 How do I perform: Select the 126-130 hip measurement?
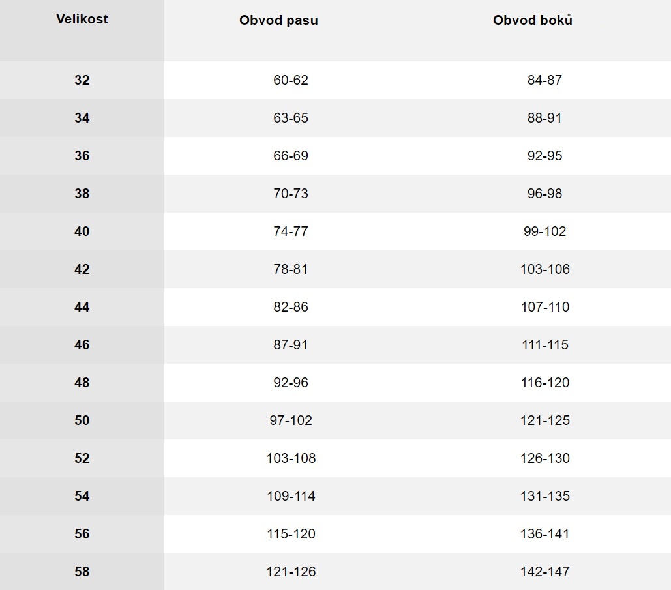point(544,458)
